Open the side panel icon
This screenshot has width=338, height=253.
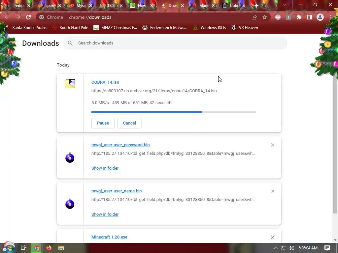pyautogui.click(x=310, y=17)
